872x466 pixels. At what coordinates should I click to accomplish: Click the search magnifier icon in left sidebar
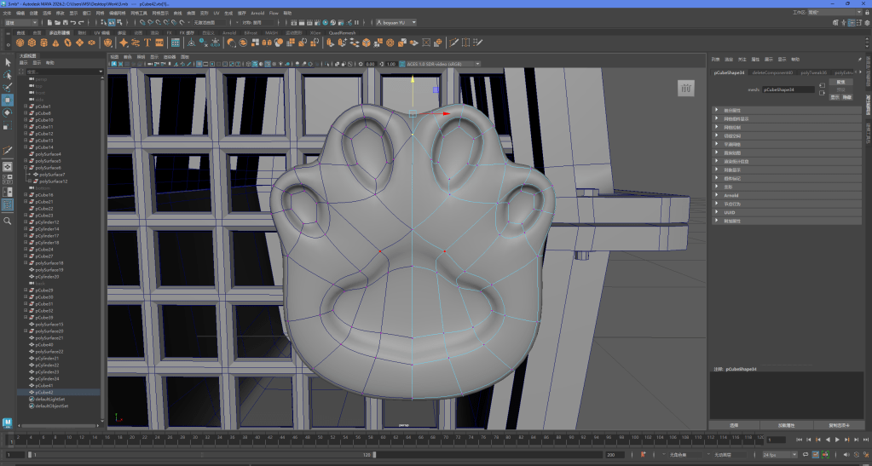pyautogui.click(x=8, y=221)
